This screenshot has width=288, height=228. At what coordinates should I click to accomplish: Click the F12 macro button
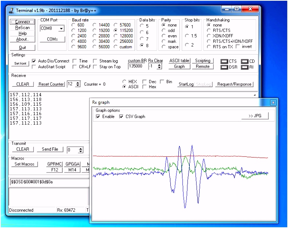pyautogui.click(x=55, y=170)
